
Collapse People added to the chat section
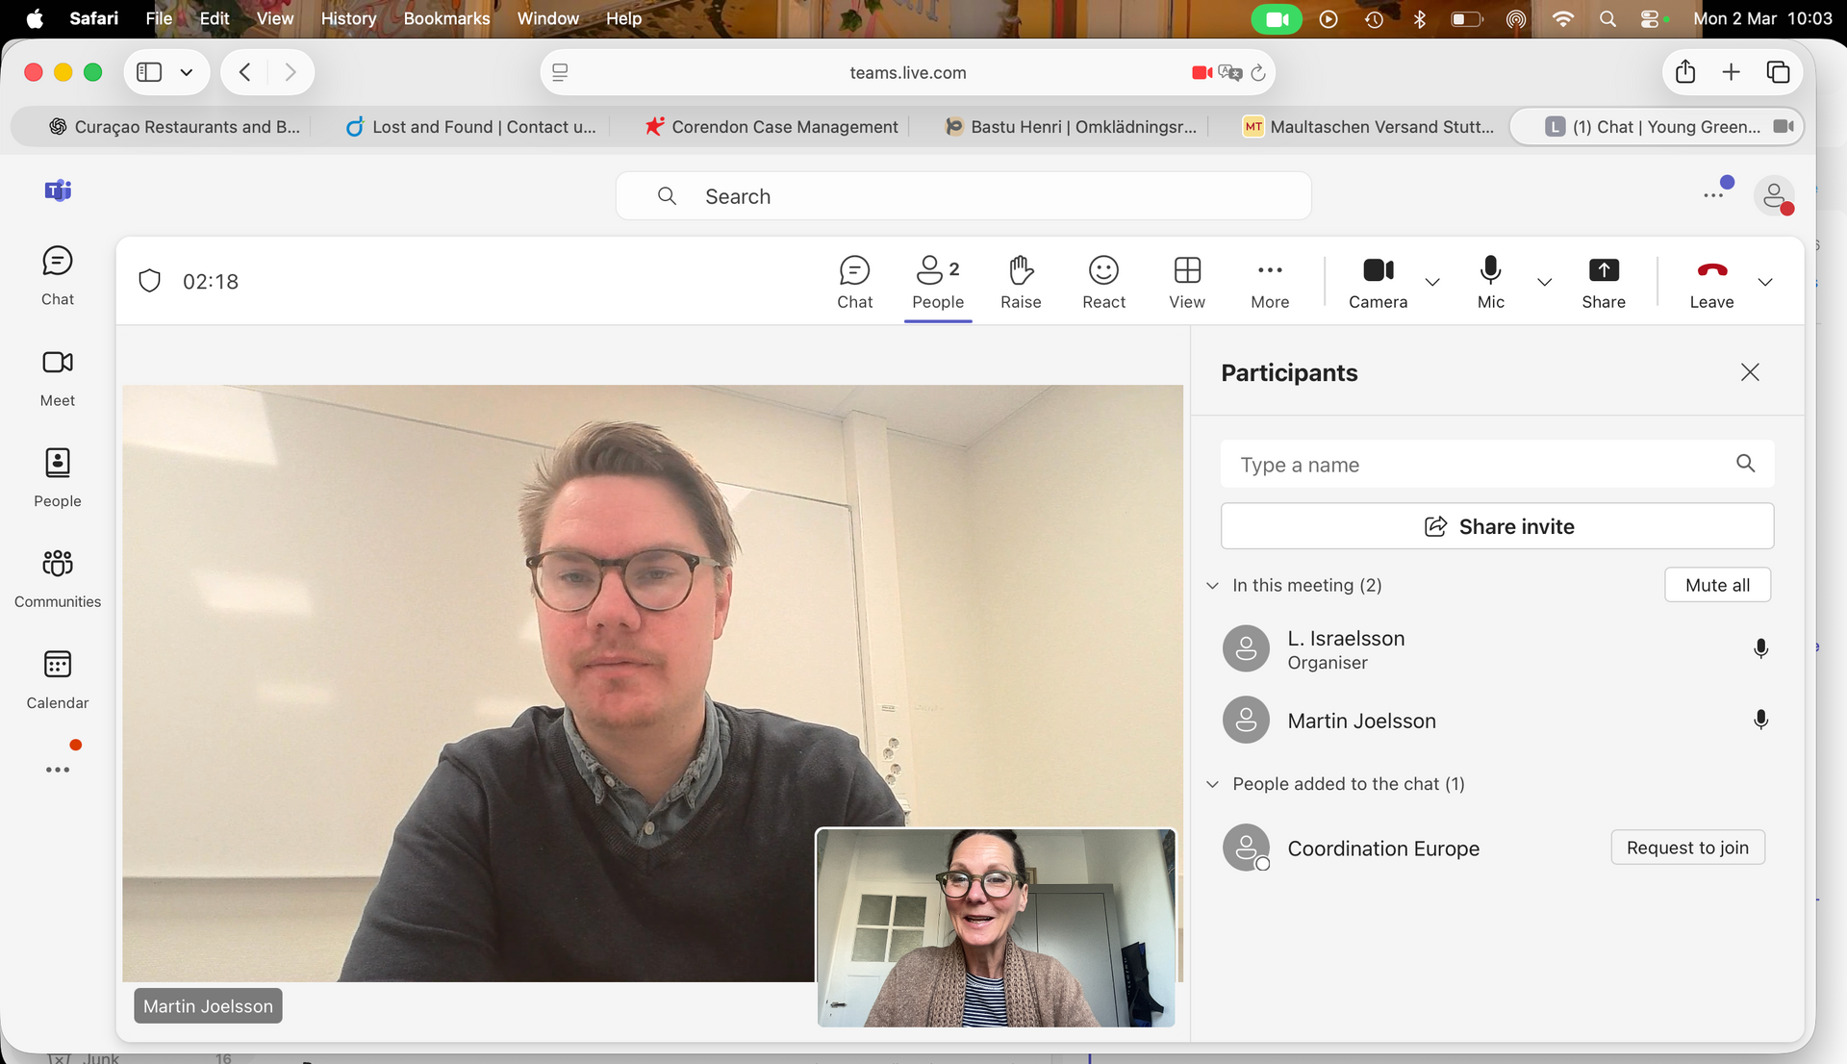(x=1212, y=784)
